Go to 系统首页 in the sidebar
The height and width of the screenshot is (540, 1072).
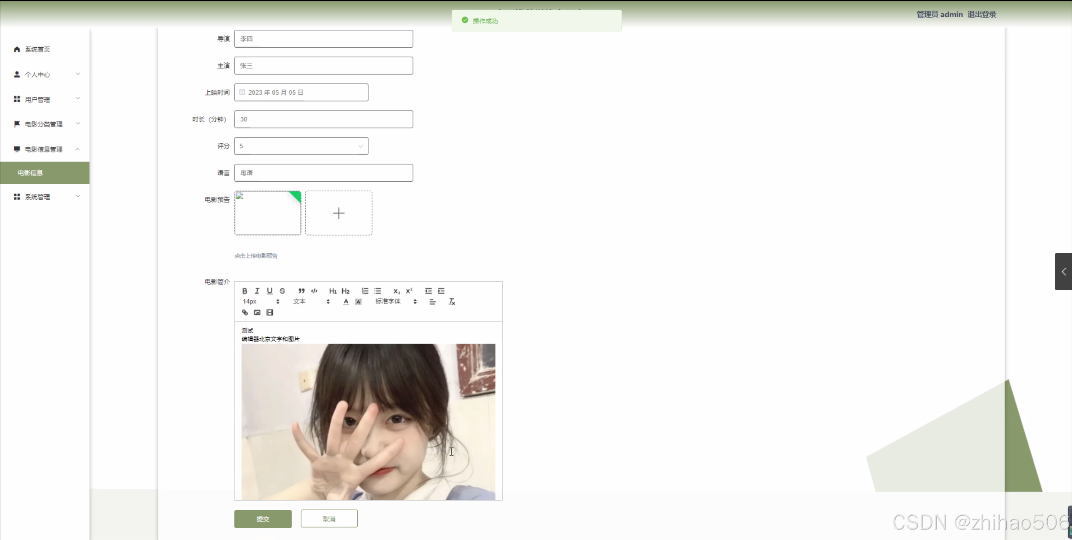pyautogui.click(x=37, y=49)
